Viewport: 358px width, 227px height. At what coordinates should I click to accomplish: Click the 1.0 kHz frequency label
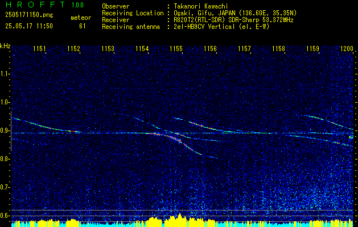(5, 103)
